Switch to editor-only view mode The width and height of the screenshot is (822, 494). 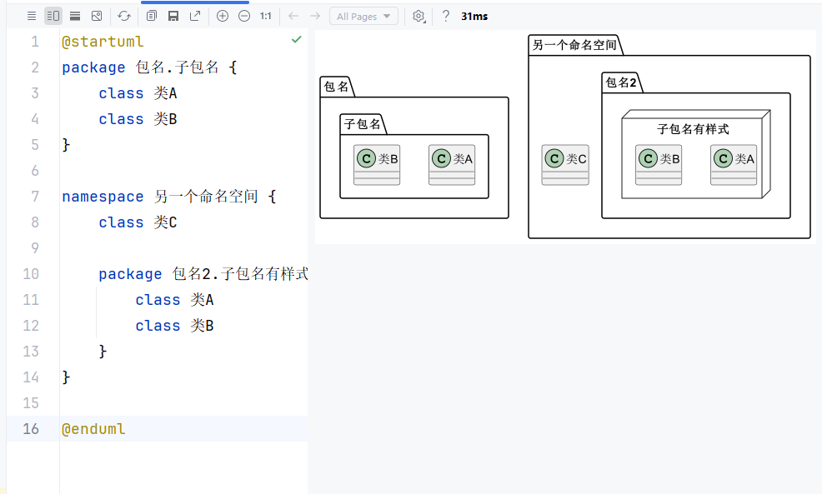[32, 16]
